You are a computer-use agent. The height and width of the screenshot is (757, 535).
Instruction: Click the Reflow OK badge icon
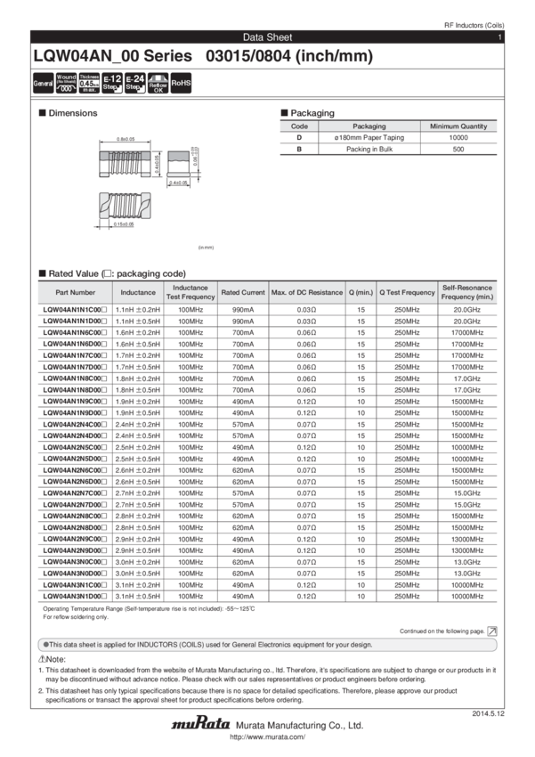click(158, 83)
